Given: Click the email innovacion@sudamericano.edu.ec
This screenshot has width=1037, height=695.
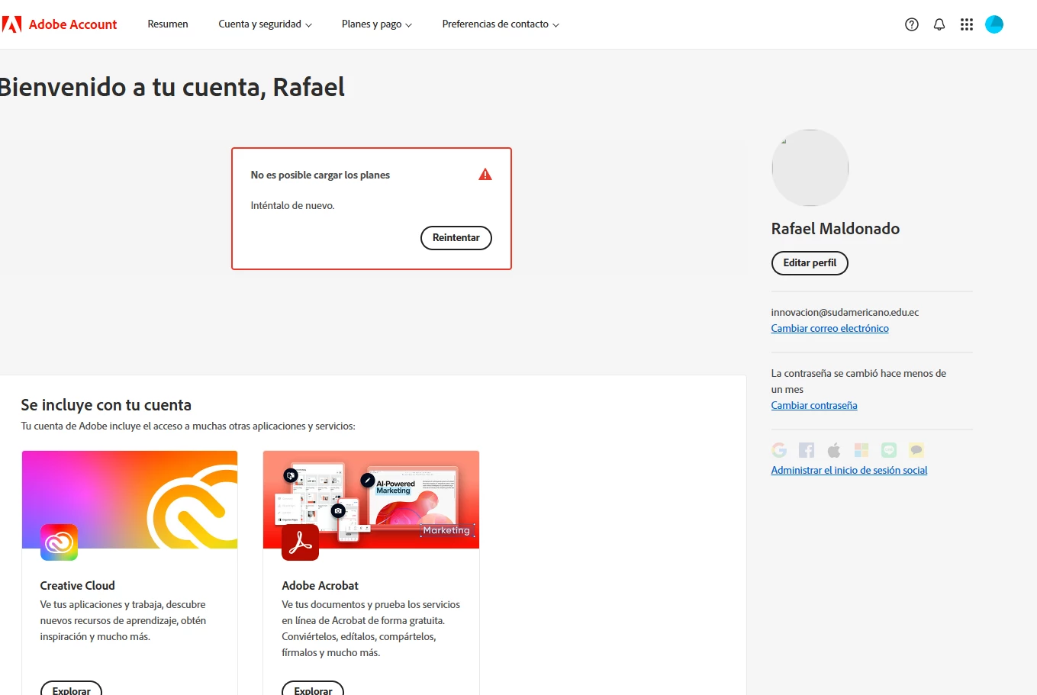Looking at the screenshot, I should (845, 313).
